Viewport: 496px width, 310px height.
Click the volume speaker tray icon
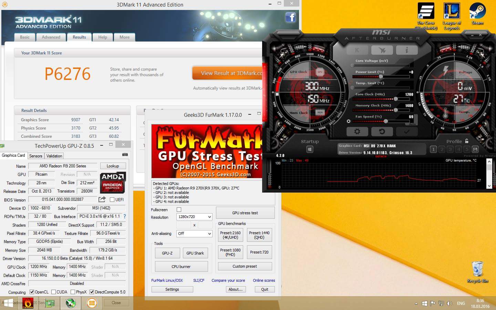(449, 303)
